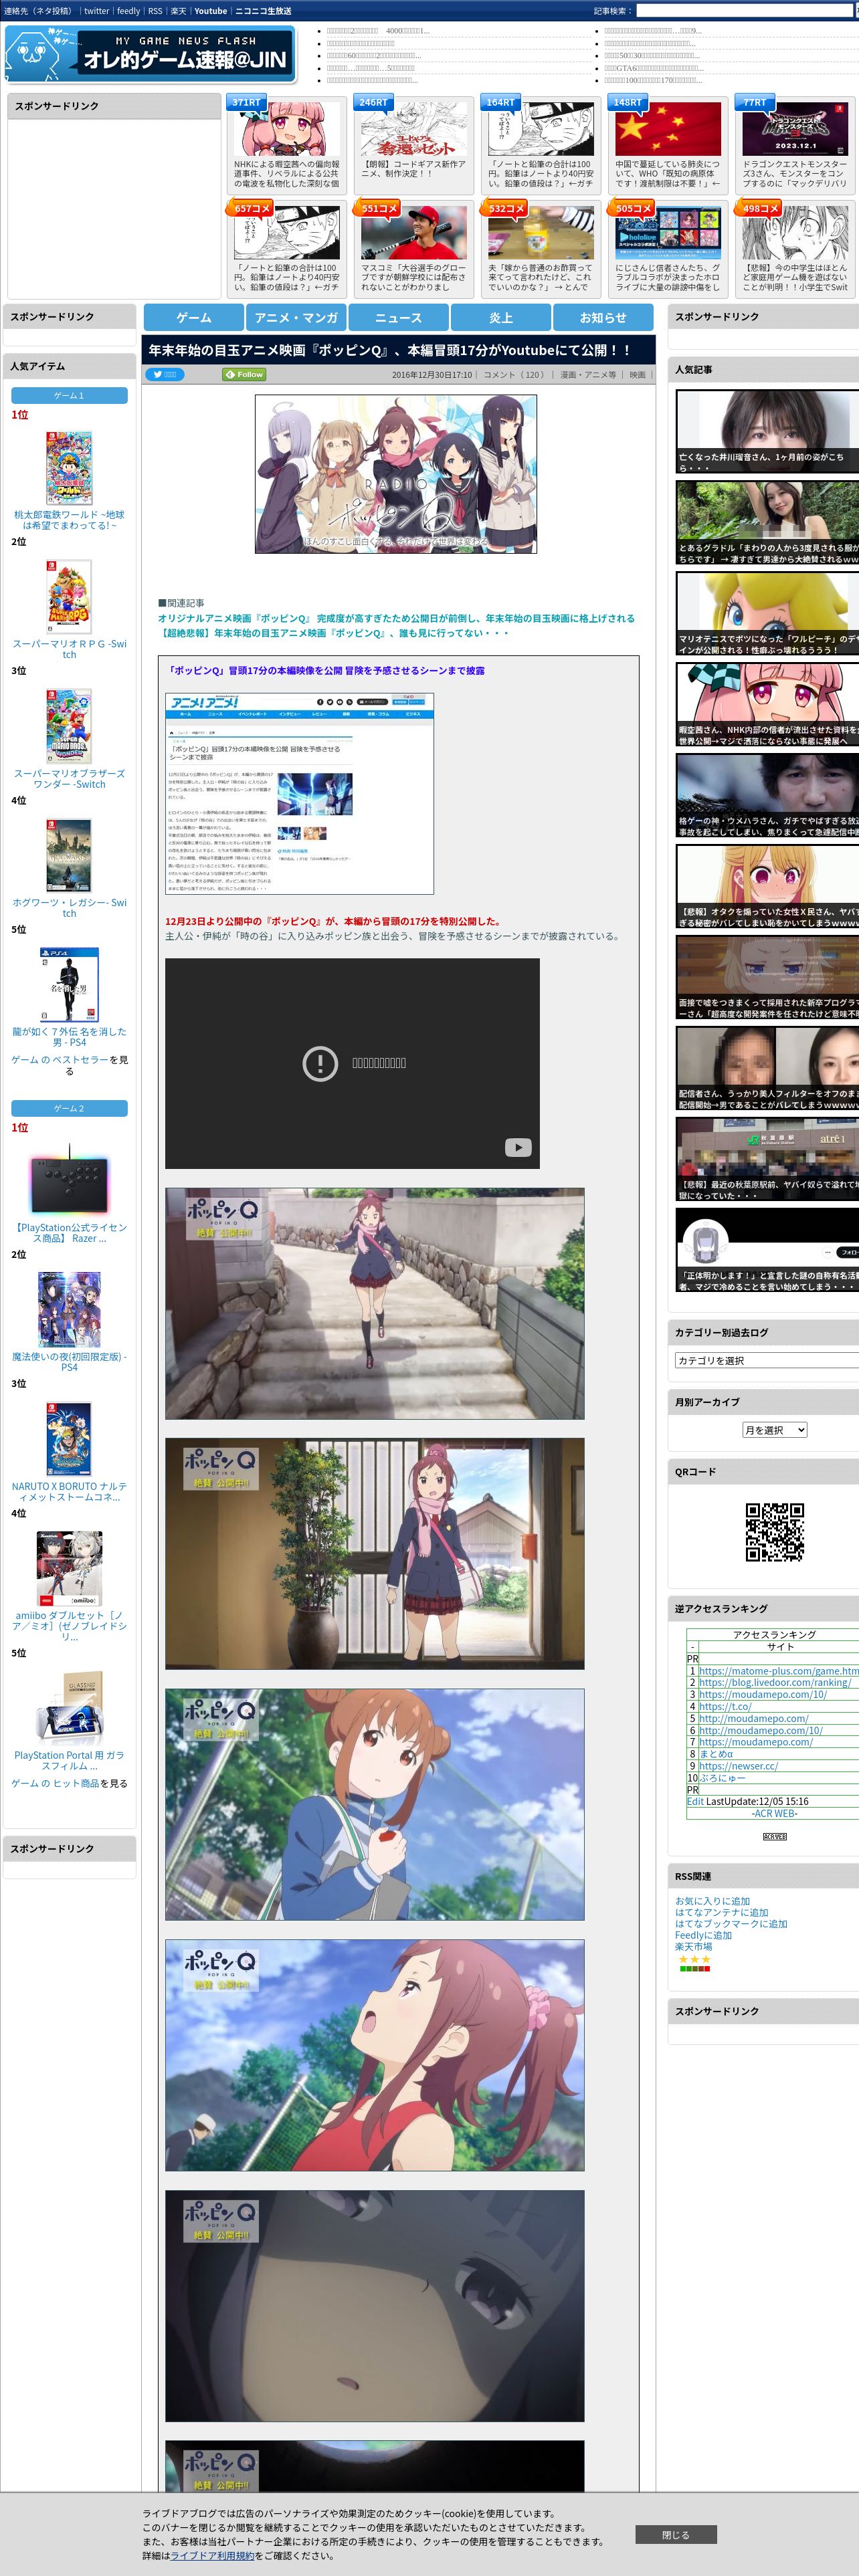Click ゲーム の ヒット商品 link
Viewport: 859px width, 2576px height.
[x=55, y=1783]
